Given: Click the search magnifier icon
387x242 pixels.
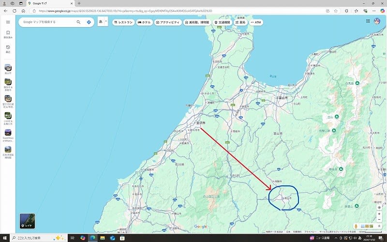Looking at the screenshot, I should pyautogui.click(x=78, y=22).
